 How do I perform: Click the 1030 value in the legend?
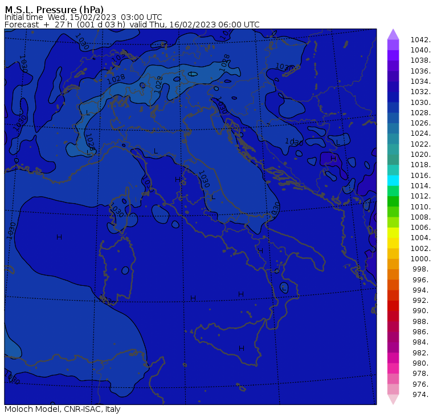coord(420,102)
